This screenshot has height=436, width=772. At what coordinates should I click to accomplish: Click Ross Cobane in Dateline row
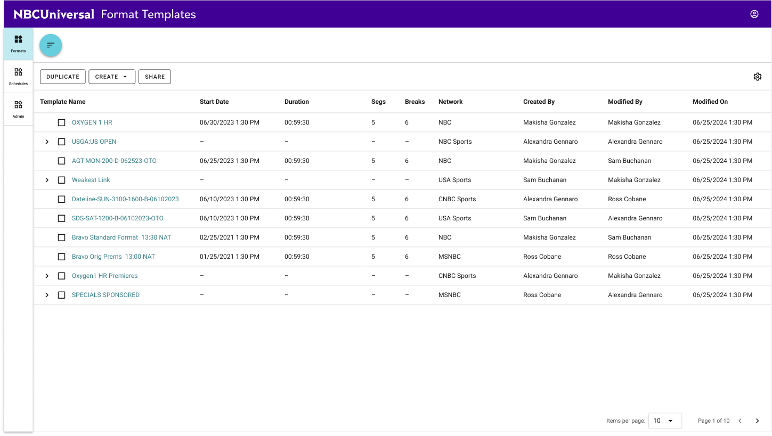[627, 199]
